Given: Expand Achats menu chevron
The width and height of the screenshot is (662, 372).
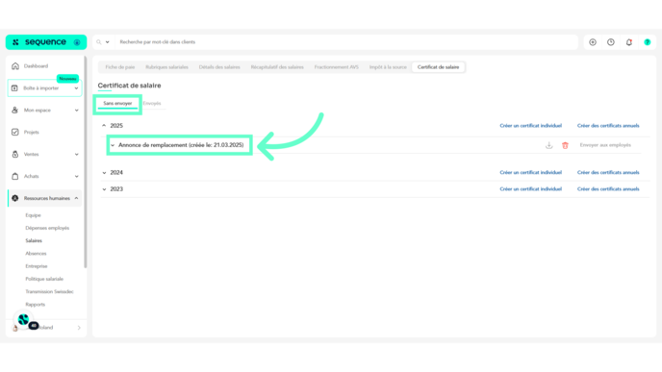Looking at the screenshot, I should pos(76,176).
